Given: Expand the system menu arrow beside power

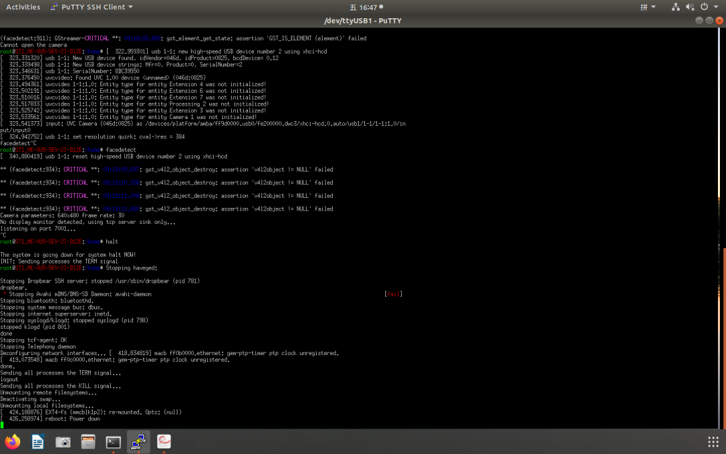Looking at the screenshot, I should tap(716, 7).
